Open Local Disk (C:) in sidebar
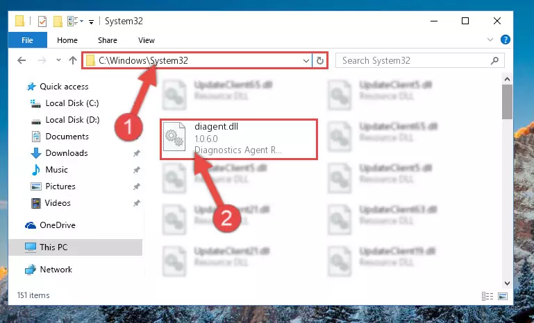This screenshot has height=323, width=534. tap(72, 103)
